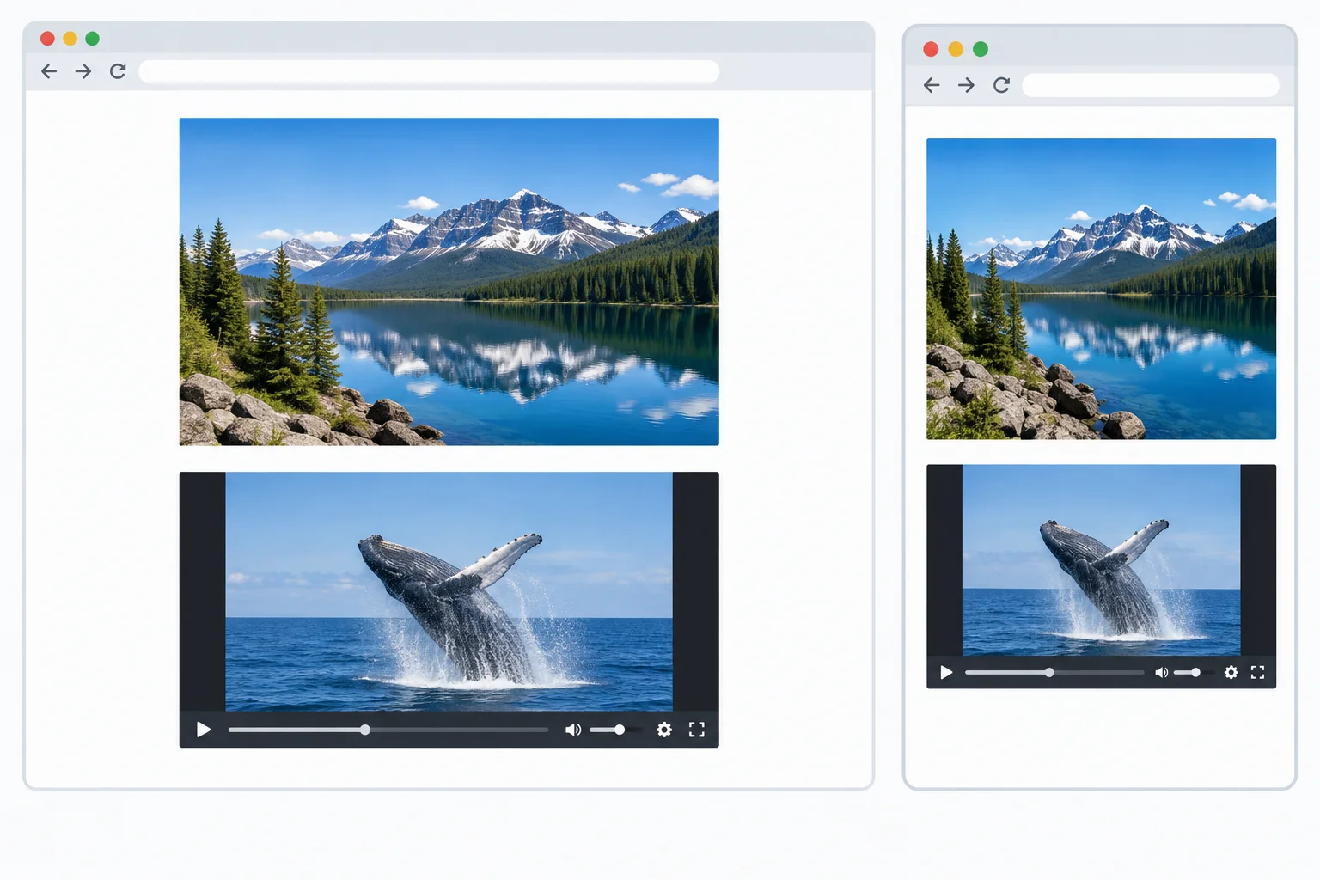Close the small browser window with red button
This screenshot has width=1320, height=880.
[931, 49]
